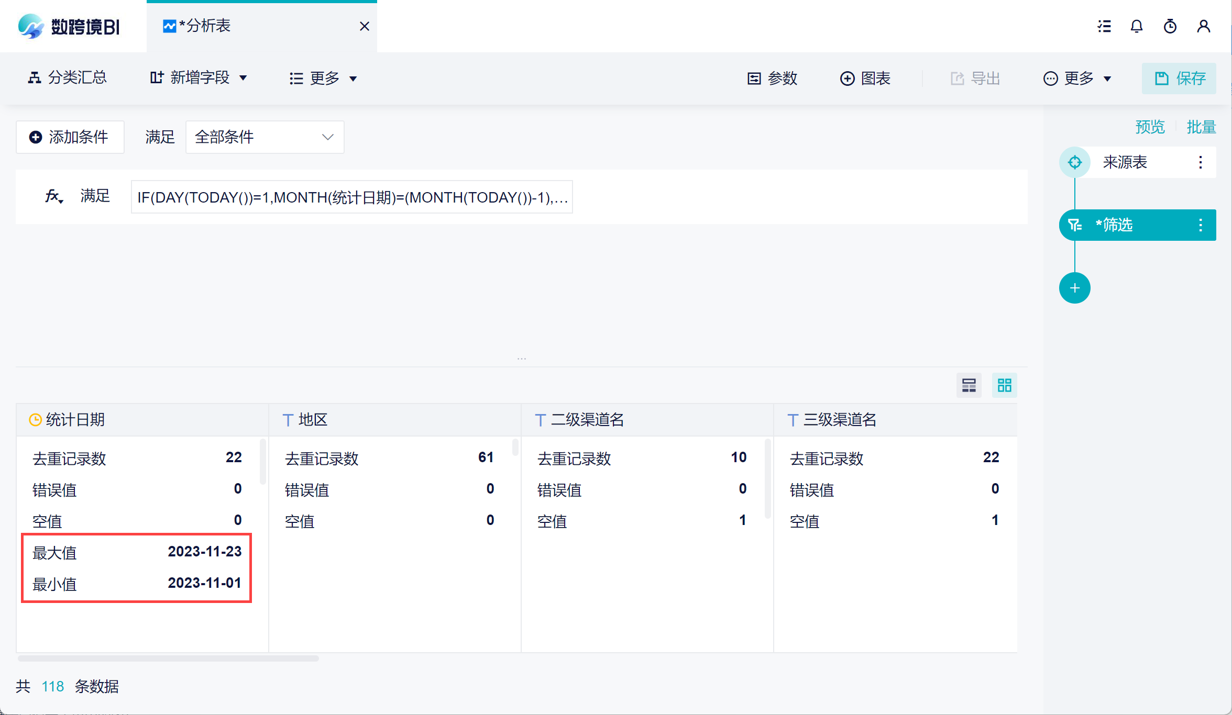1232x715 pixels.
Task: Open the 预览 preview link
Action: [x=1150, y=127]
